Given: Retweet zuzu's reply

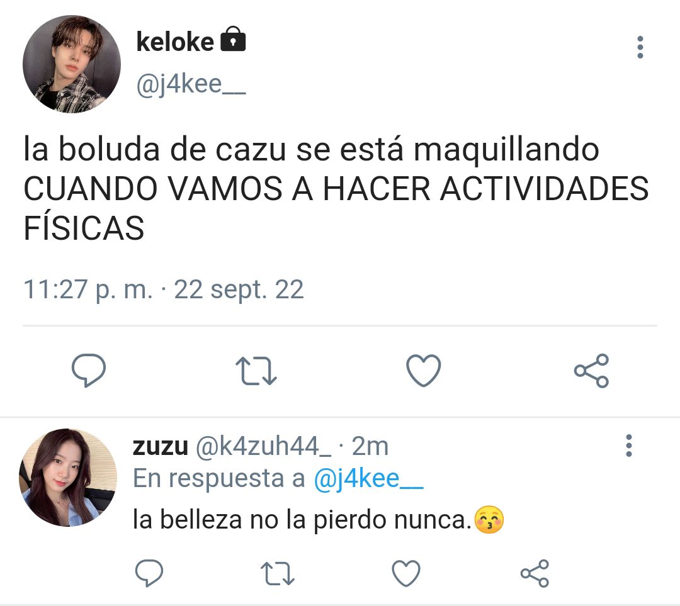Looking at the screenshot, I should (278, 573).
